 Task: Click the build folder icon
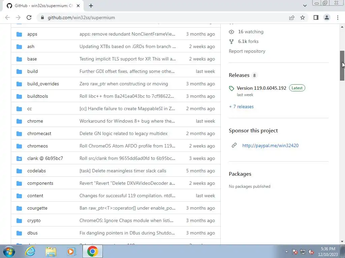[x=19, y=72]
